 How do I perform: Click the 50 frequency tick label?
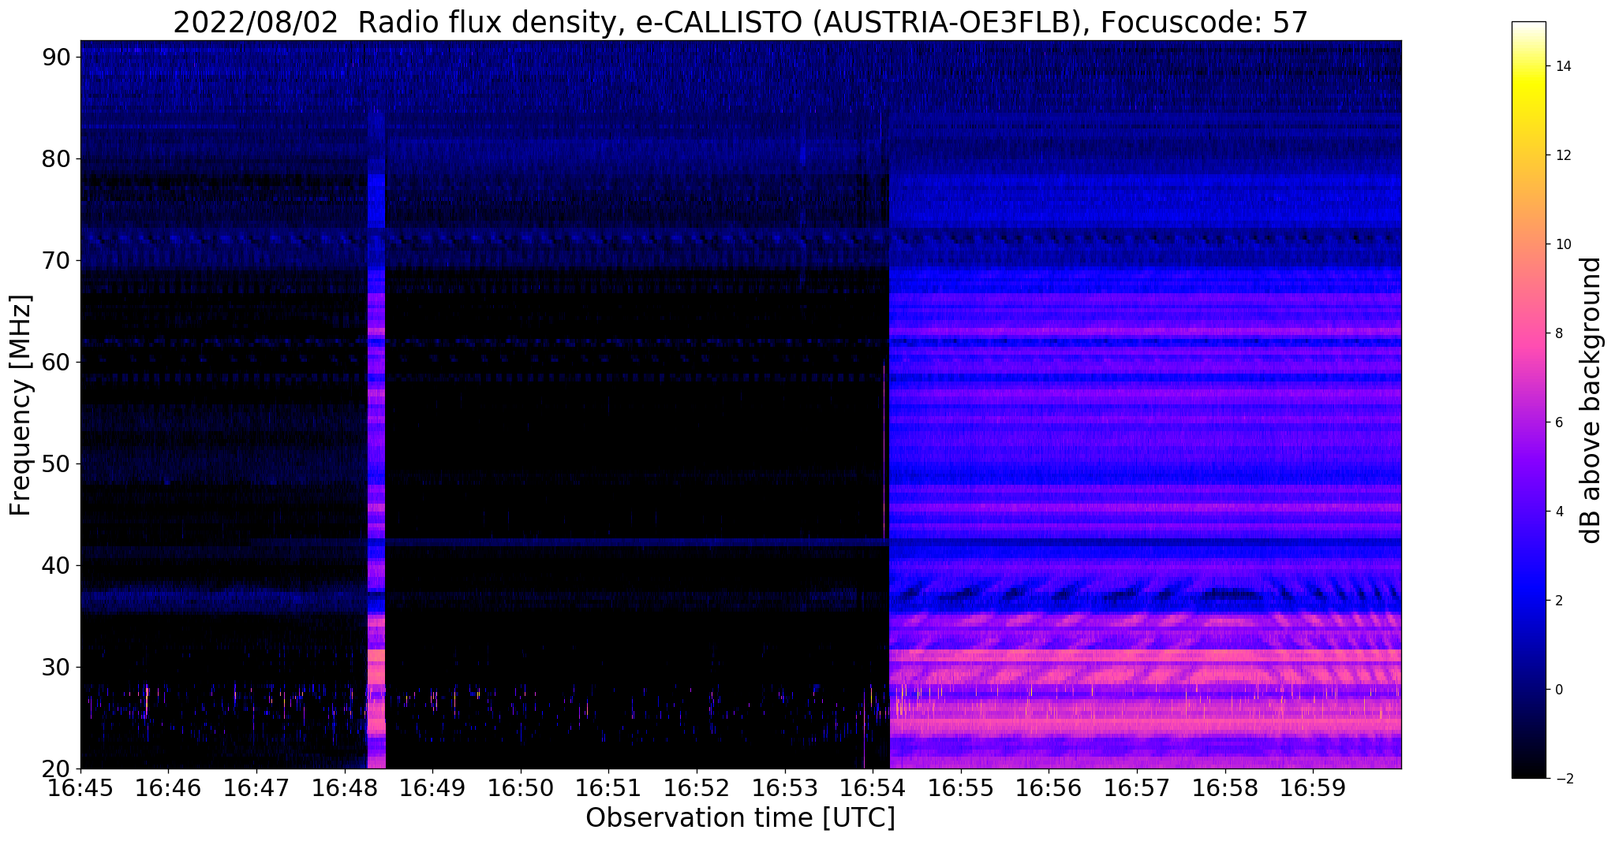pyautogui.click(x=56, y=463)
